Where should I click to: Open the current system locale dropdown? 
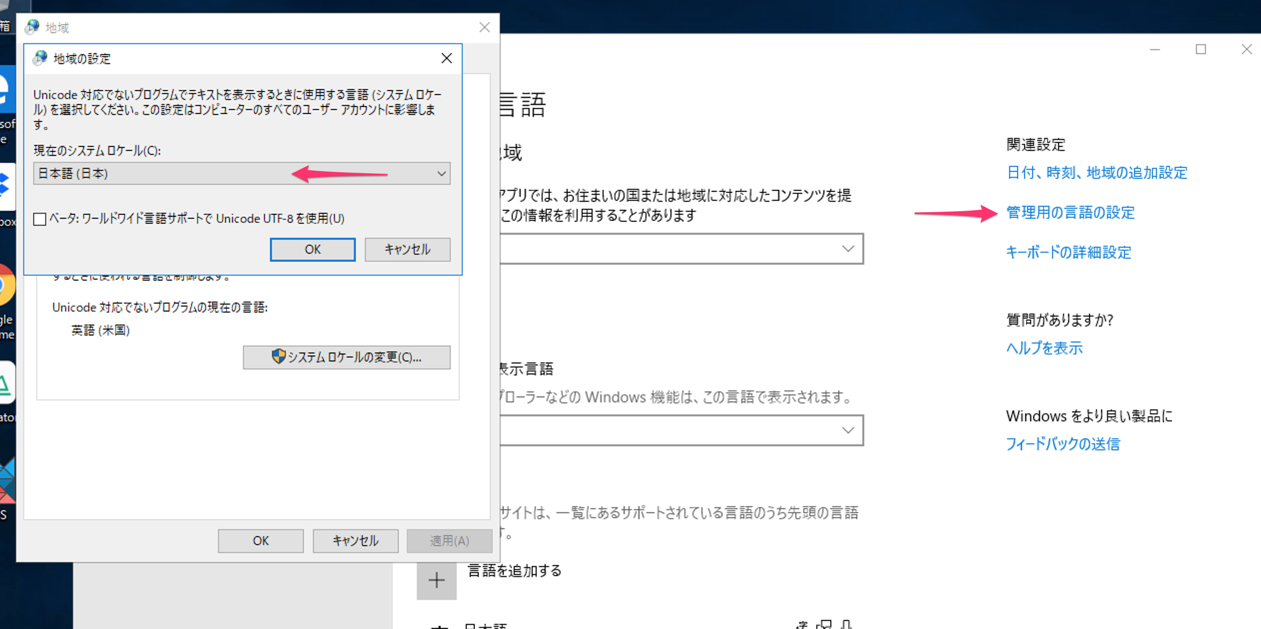pyautogui.click(x=242, y=173)
